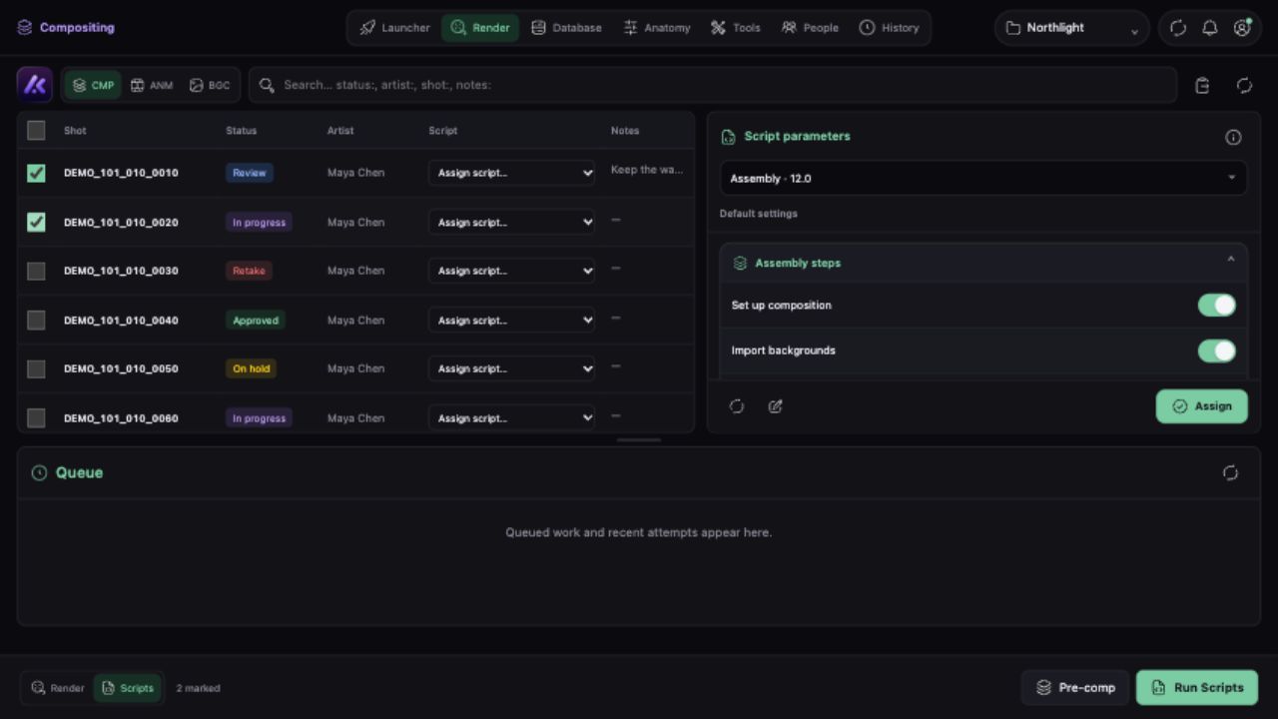
Task: Open the Anatomy tab
Action: (x=656, y=28)
